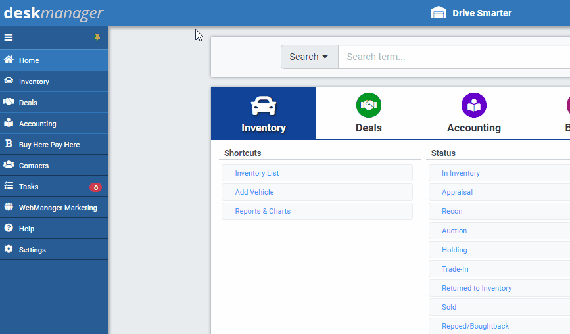Switch to the Accounting tab
The image size is (570, 334).
point(474,113)
